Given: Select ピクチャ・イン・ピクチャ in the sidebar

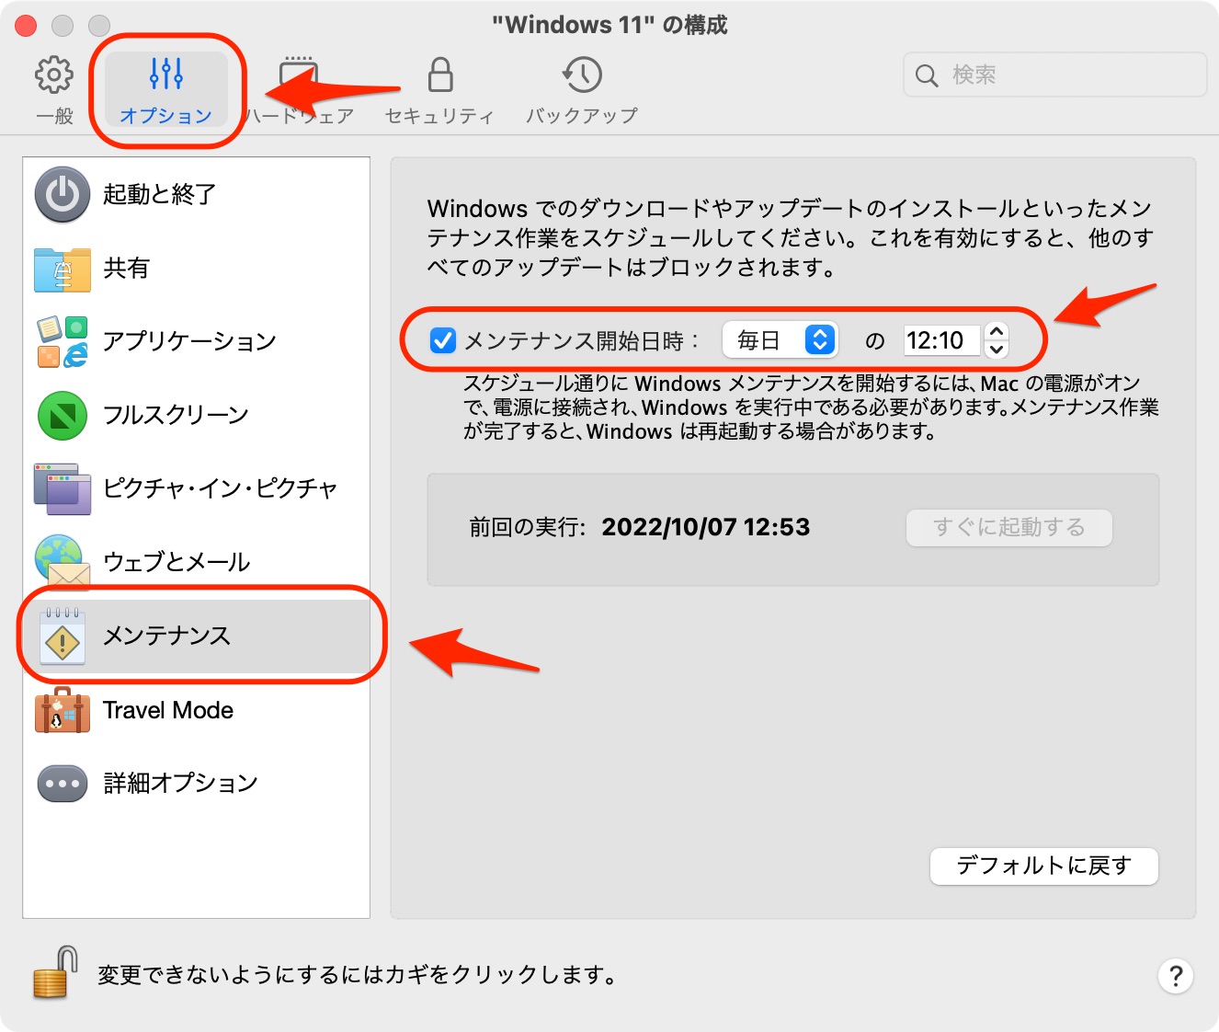Looking at the screenshot, I should coord(197,488).
